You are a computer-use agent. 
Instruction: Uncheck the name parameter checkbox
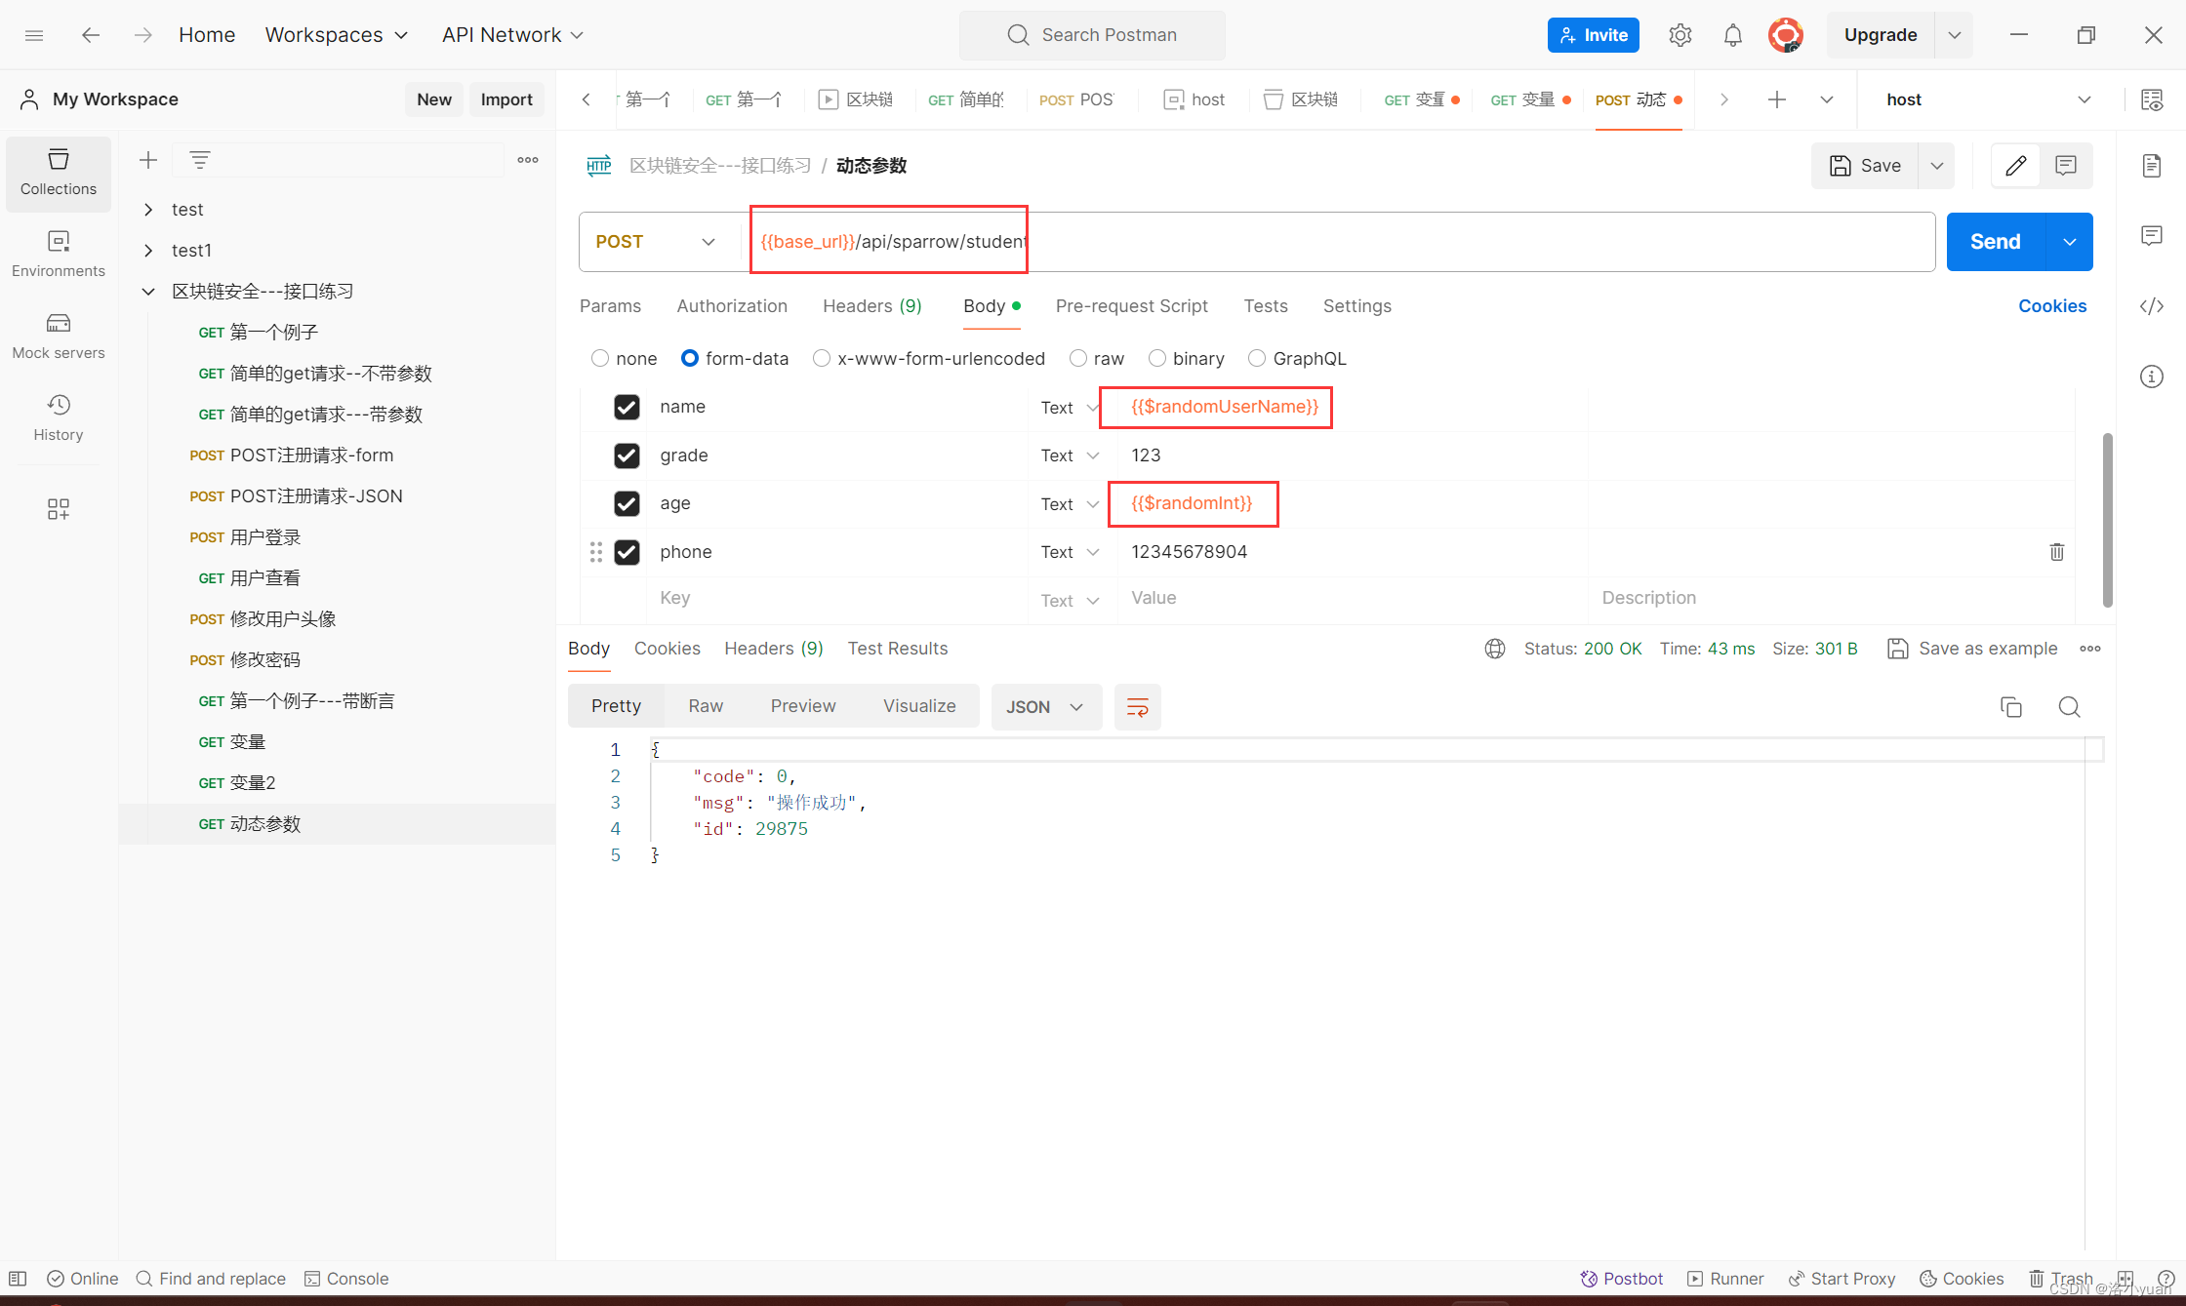click(627, 407)
